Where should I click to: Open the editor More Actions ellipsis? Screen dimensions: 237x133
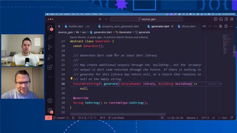(x=231, y=26)
